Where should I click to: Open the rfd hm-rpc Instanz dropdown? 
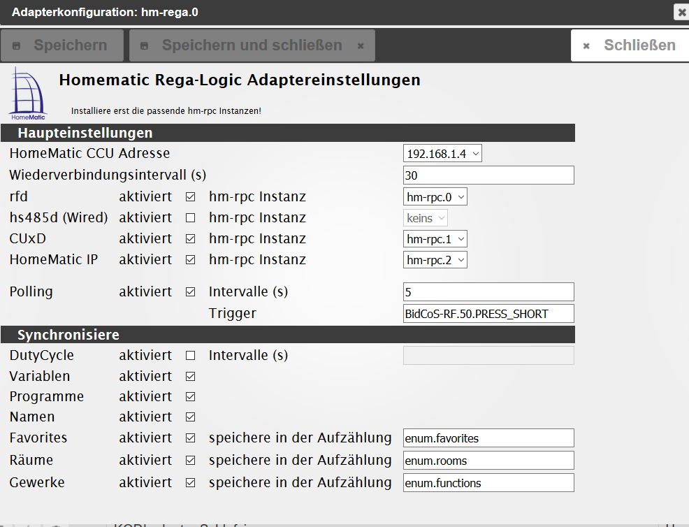pos(435,197)
